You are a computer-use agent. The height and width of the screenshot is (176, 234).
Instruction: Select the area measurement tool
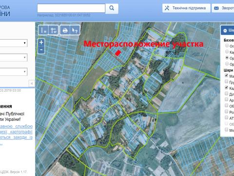pyautogui.click(x=53, y=30)
